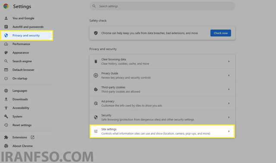Open Accessibility settings
276x163 pixels.
point(21,108)
